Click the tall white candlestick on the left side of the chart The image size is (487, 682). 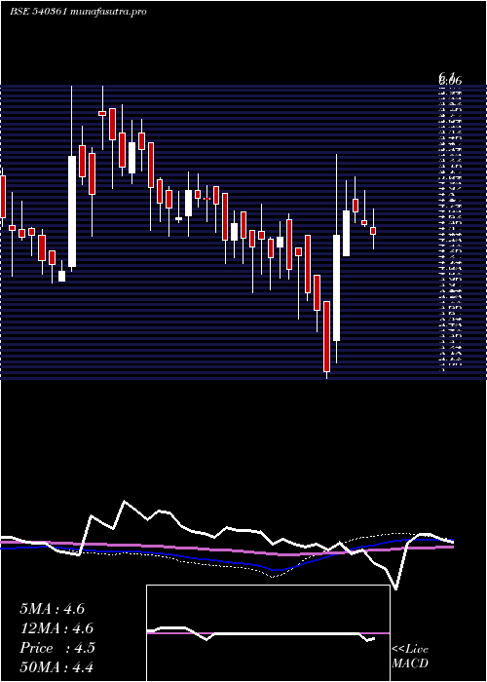click(x=72, y=211)
